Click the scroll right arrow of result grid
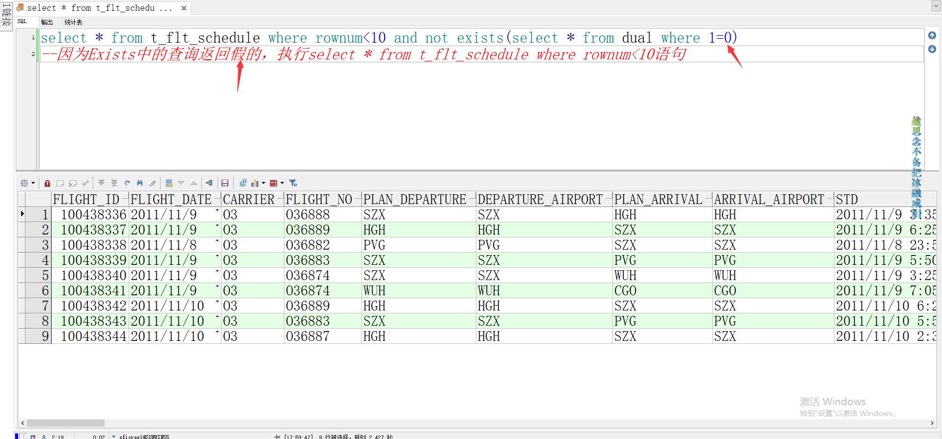Screen dimensions: 942x439 tap(932, 423)
